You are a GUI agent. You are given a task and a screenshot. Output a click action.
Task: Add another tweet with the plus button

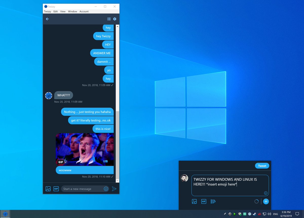point(266,201)
